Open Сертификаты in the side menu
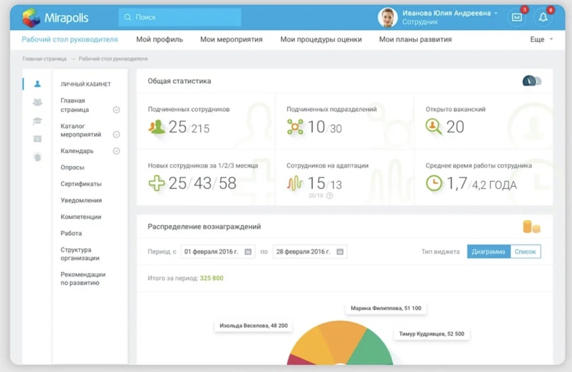Viewport: 572px width, 372px height. [81, 184]
